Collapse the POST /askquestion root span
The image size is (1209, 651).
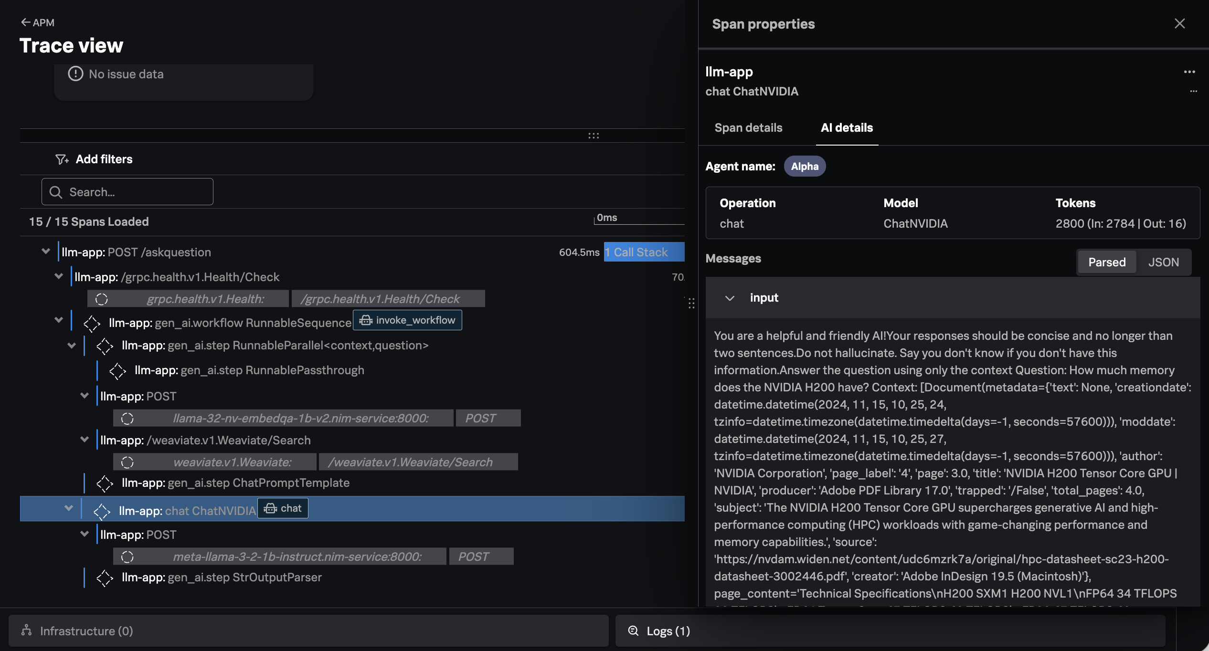(x=46, y=251)
